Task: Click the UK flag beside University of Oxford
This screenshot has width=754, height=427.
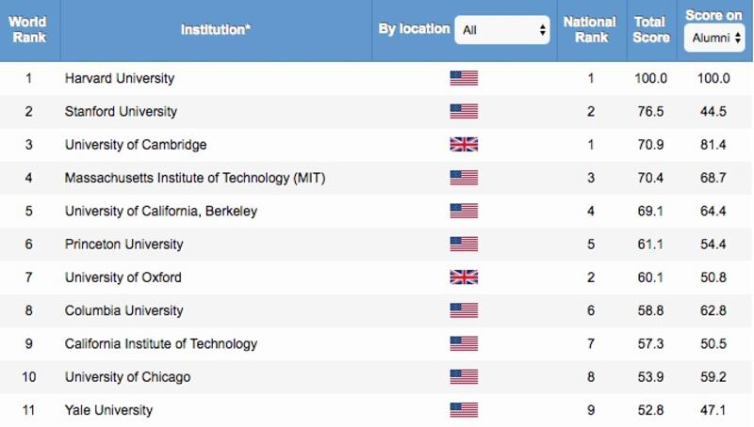Action: pyautogui.click(x=464, y=277)
